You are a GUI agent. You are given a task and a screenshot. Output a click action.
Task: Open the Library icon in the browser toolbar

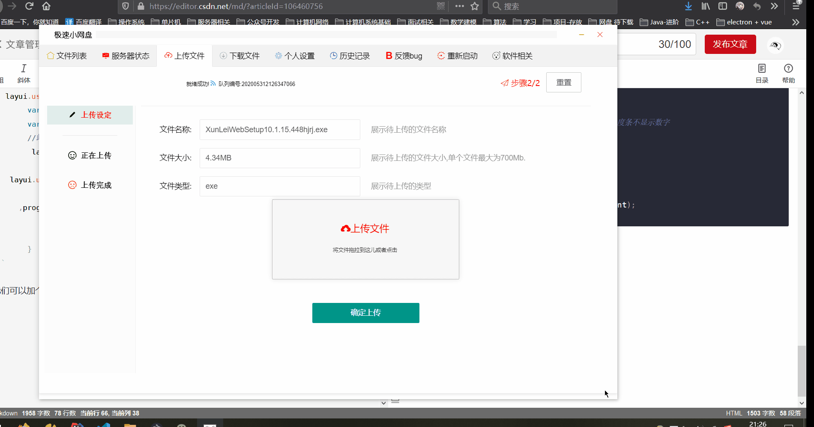click(x=705, y=6)
